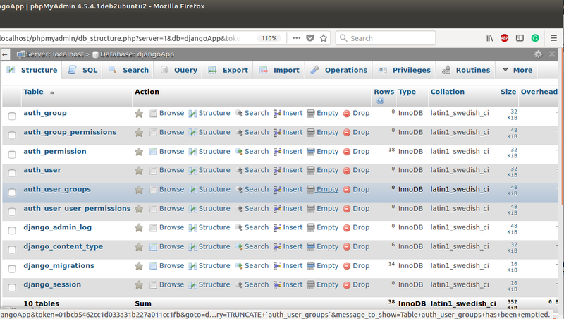Screen dimensions: 564x319
Task: Click navigation panel back arrow icon
Action: 5,55
